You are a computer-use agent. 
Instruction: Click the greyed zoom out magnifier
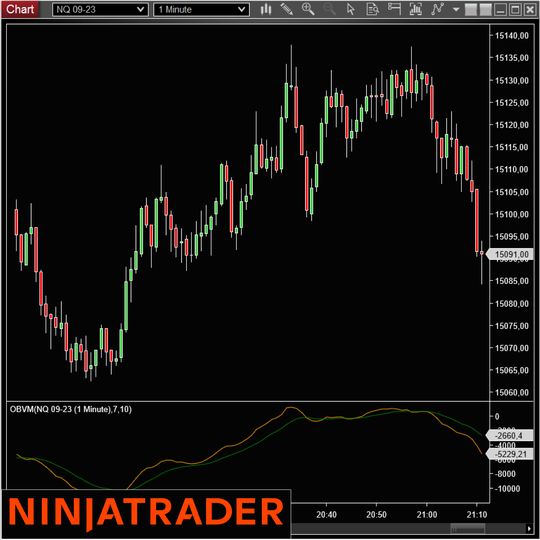[x=330, y=9]
